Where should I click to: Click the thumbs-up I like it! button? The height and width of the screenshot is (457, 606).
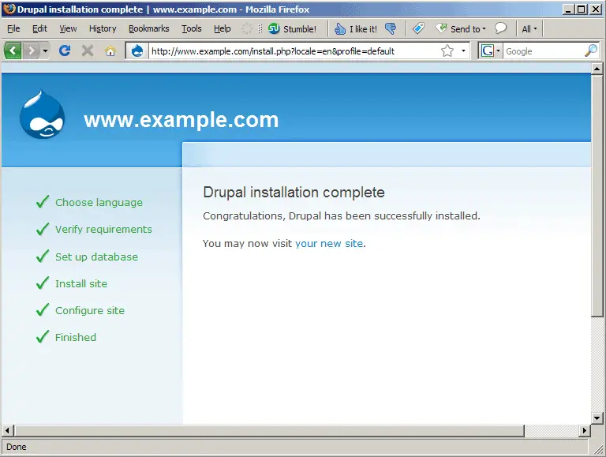click(356, 29)
